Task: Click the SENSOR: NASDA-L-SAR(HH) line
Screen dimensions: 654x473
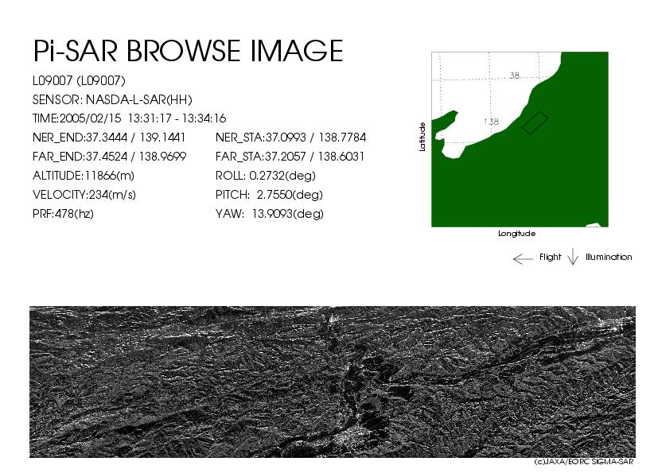Action: 112,100
